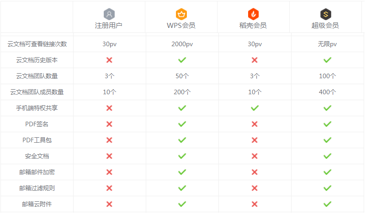Click the black super member dollar icon
The image size is (366, 215).
tap(326, 14)
